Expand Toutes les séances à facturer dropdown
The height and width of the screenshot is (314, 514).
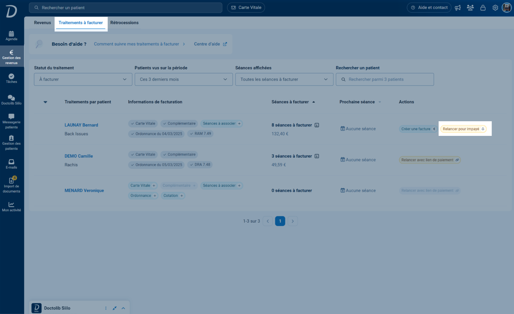click(284, 79)
